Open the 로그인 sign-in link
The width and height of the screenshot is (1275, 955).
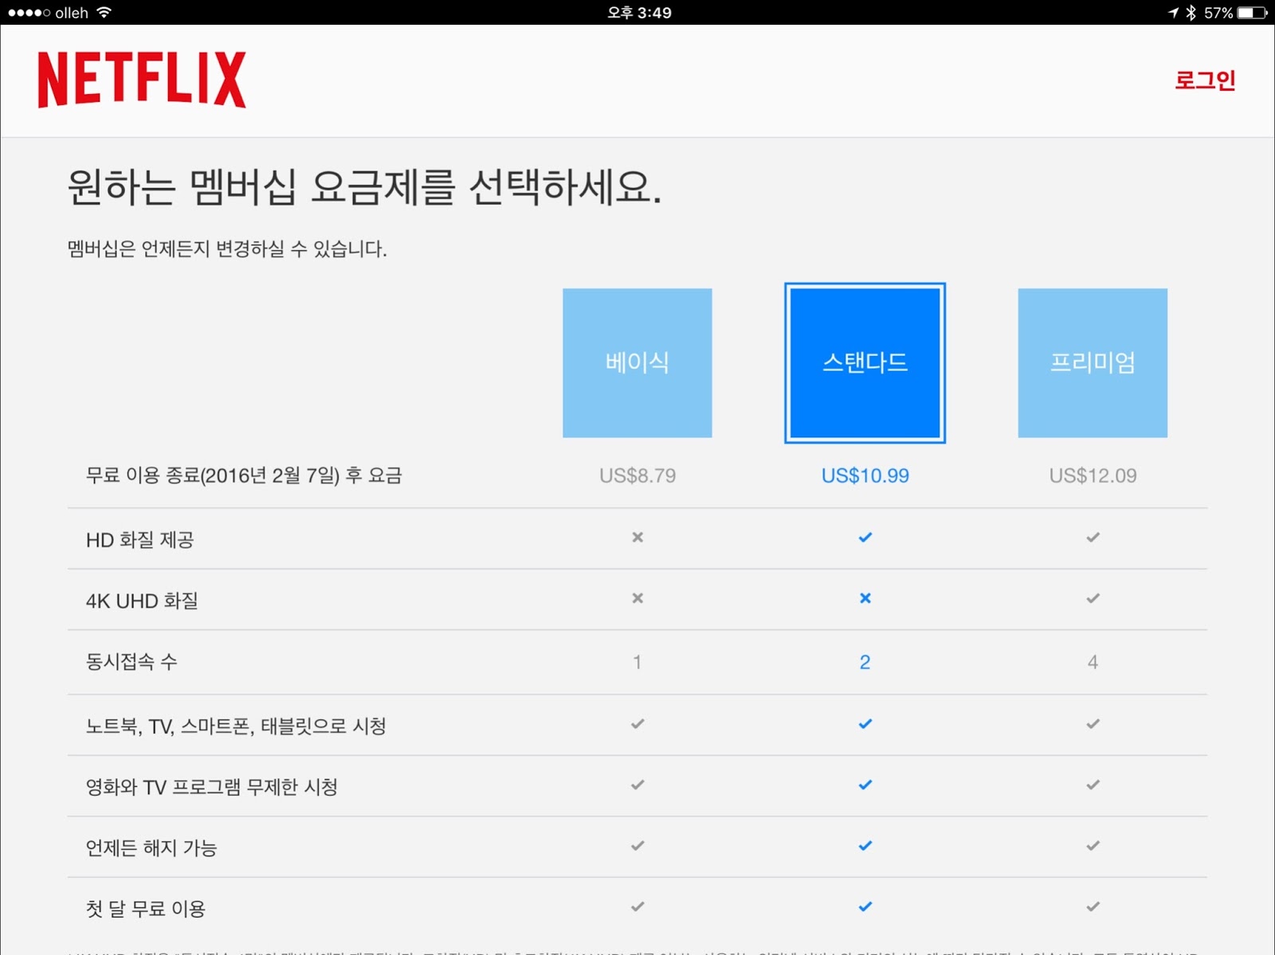pyautogui.click(x=1205, y=80)
